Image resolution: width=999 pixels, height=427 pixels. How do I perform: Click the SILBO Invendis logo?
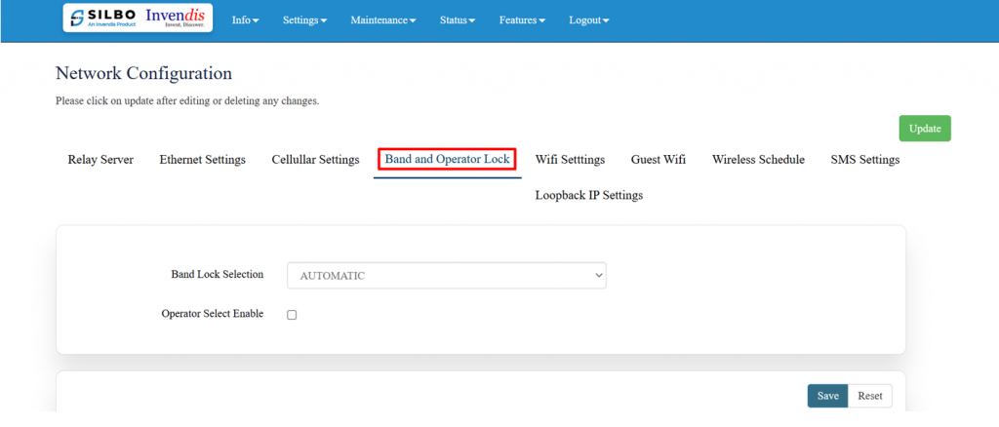(x=138, y=19)
